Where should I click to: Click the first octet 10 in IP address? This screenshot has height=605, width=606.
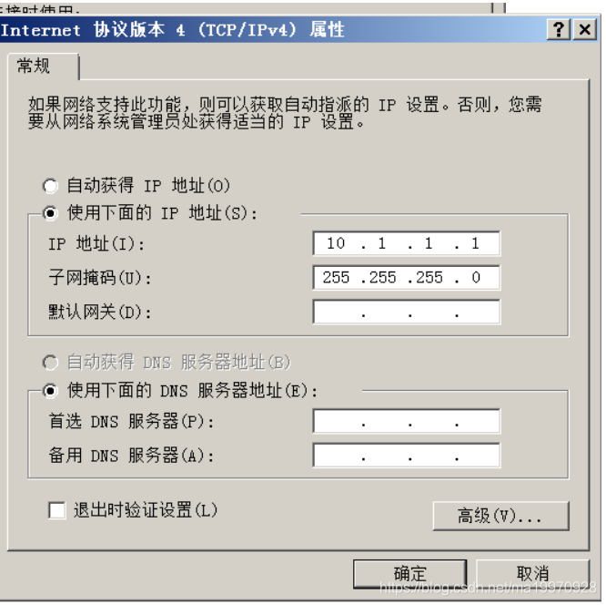336,243
